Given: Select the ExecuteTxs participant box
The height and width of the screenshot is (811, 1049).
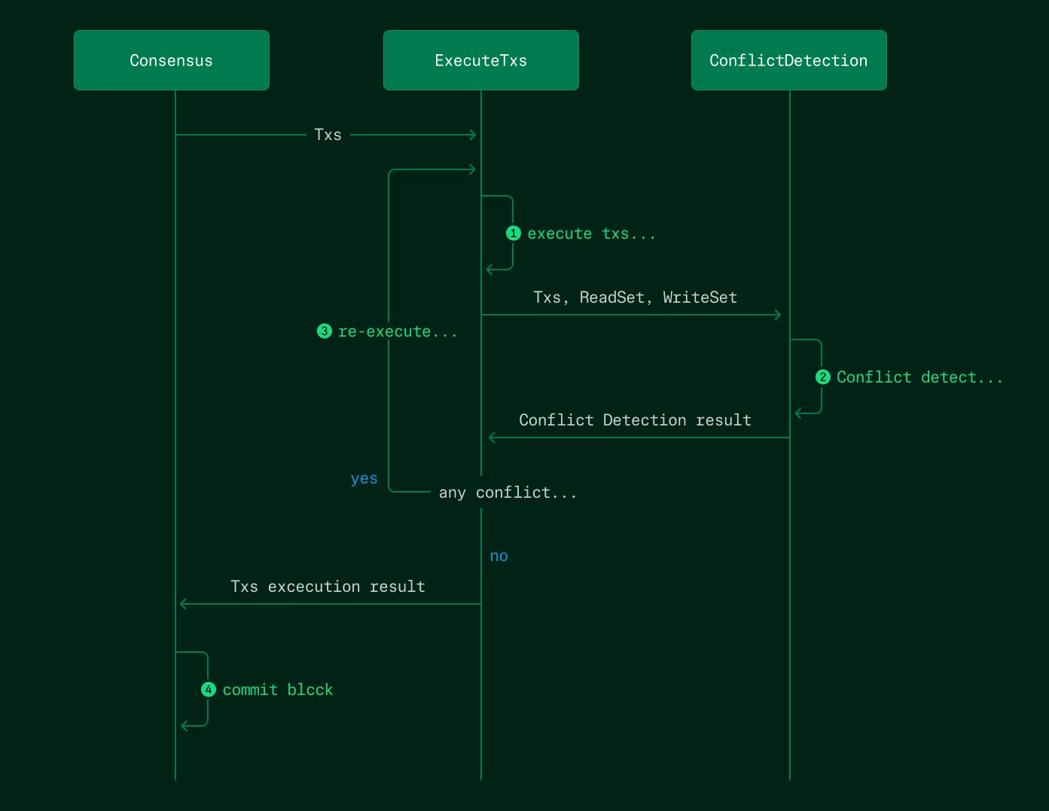Looking at the screenshot, I should coord(480,60).
